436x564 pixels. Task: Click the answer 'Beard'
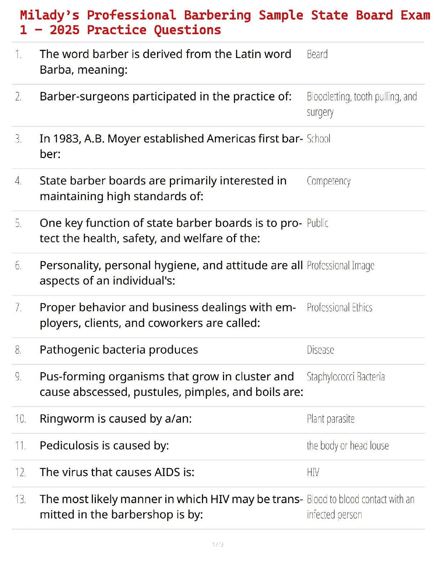[x=317, y=54]
